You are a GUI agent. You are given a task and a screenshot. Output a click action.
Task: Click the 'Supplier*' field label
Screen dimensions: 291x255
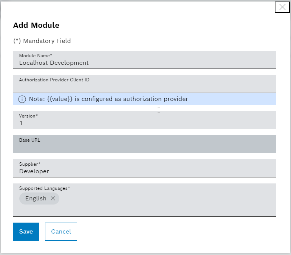point(29,164)
